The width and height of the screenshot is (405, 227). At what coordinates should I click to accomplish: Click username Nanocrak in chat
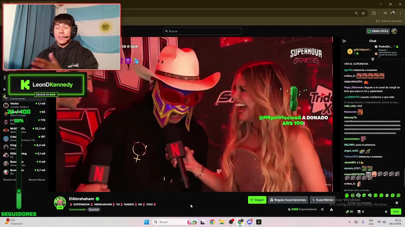tap(350, 112)
